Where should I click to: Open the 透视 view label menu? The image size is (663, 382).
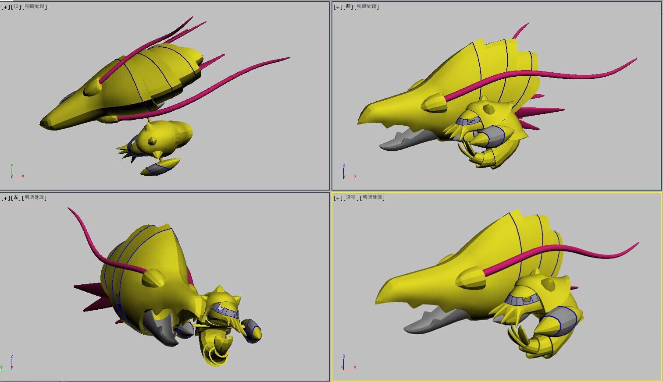click(351, 198)
